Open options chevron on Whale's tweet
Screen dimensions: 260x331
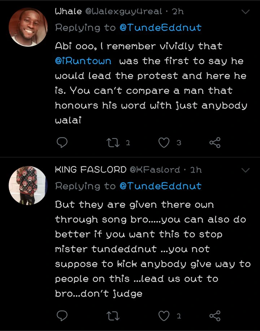point(246,12)
